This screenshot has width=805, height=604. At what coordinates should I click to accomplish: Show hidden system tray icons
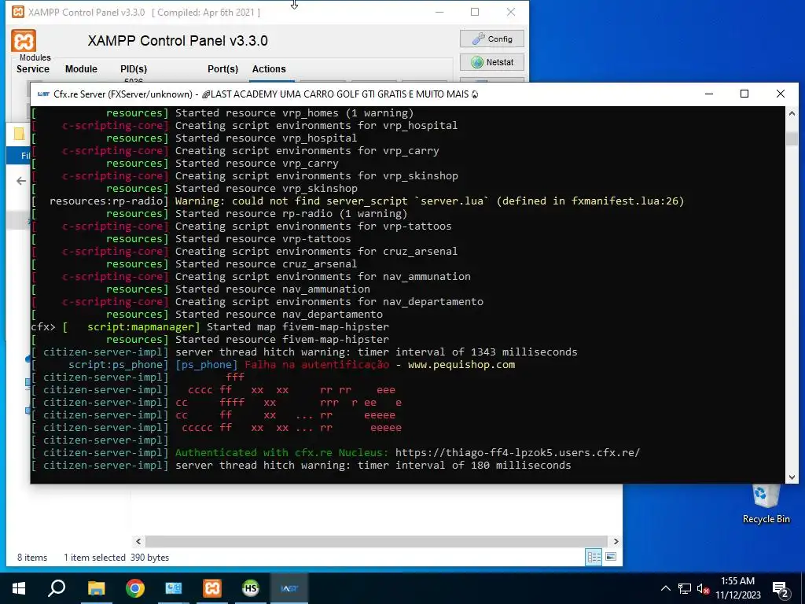click(x=665, y=588)
